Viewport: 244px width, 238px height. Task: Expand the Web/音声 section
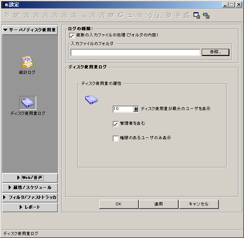[x=30, y=178]
